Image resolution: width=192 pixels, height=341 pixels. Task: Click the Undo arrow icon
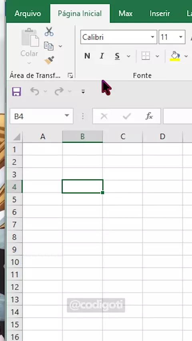[35, 91]
